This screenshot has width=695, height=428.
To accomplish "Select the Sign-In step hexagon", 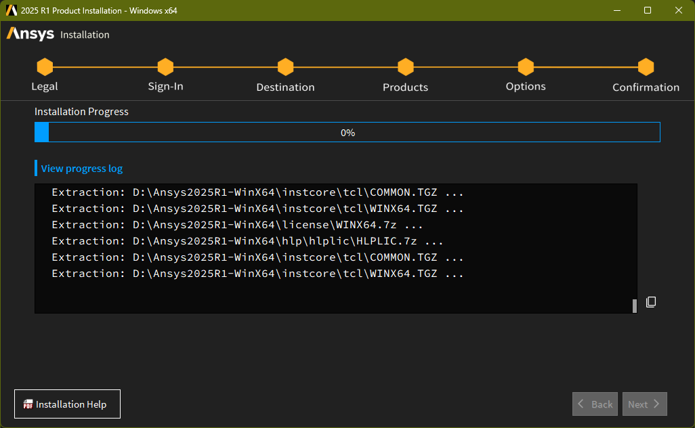I will [x=165, y=67].
